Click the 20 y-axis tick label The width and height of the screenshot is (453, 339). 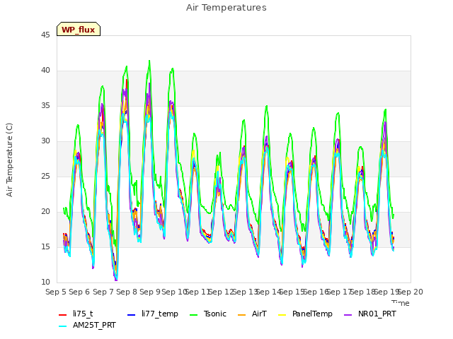(x=45, y=212)
